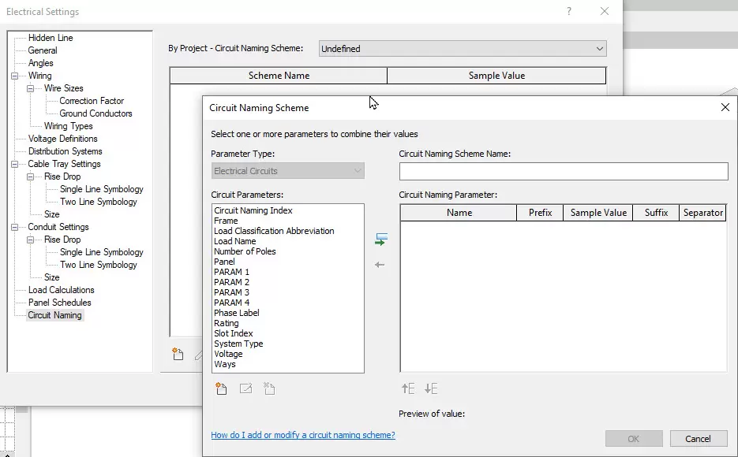Collapse the Cable Tray Settings node

point(14,164)
